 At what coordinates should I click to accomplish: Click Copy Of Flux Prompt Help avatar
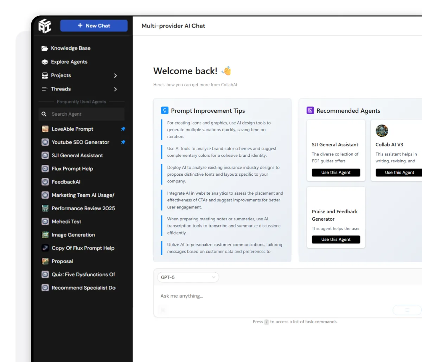45,248
